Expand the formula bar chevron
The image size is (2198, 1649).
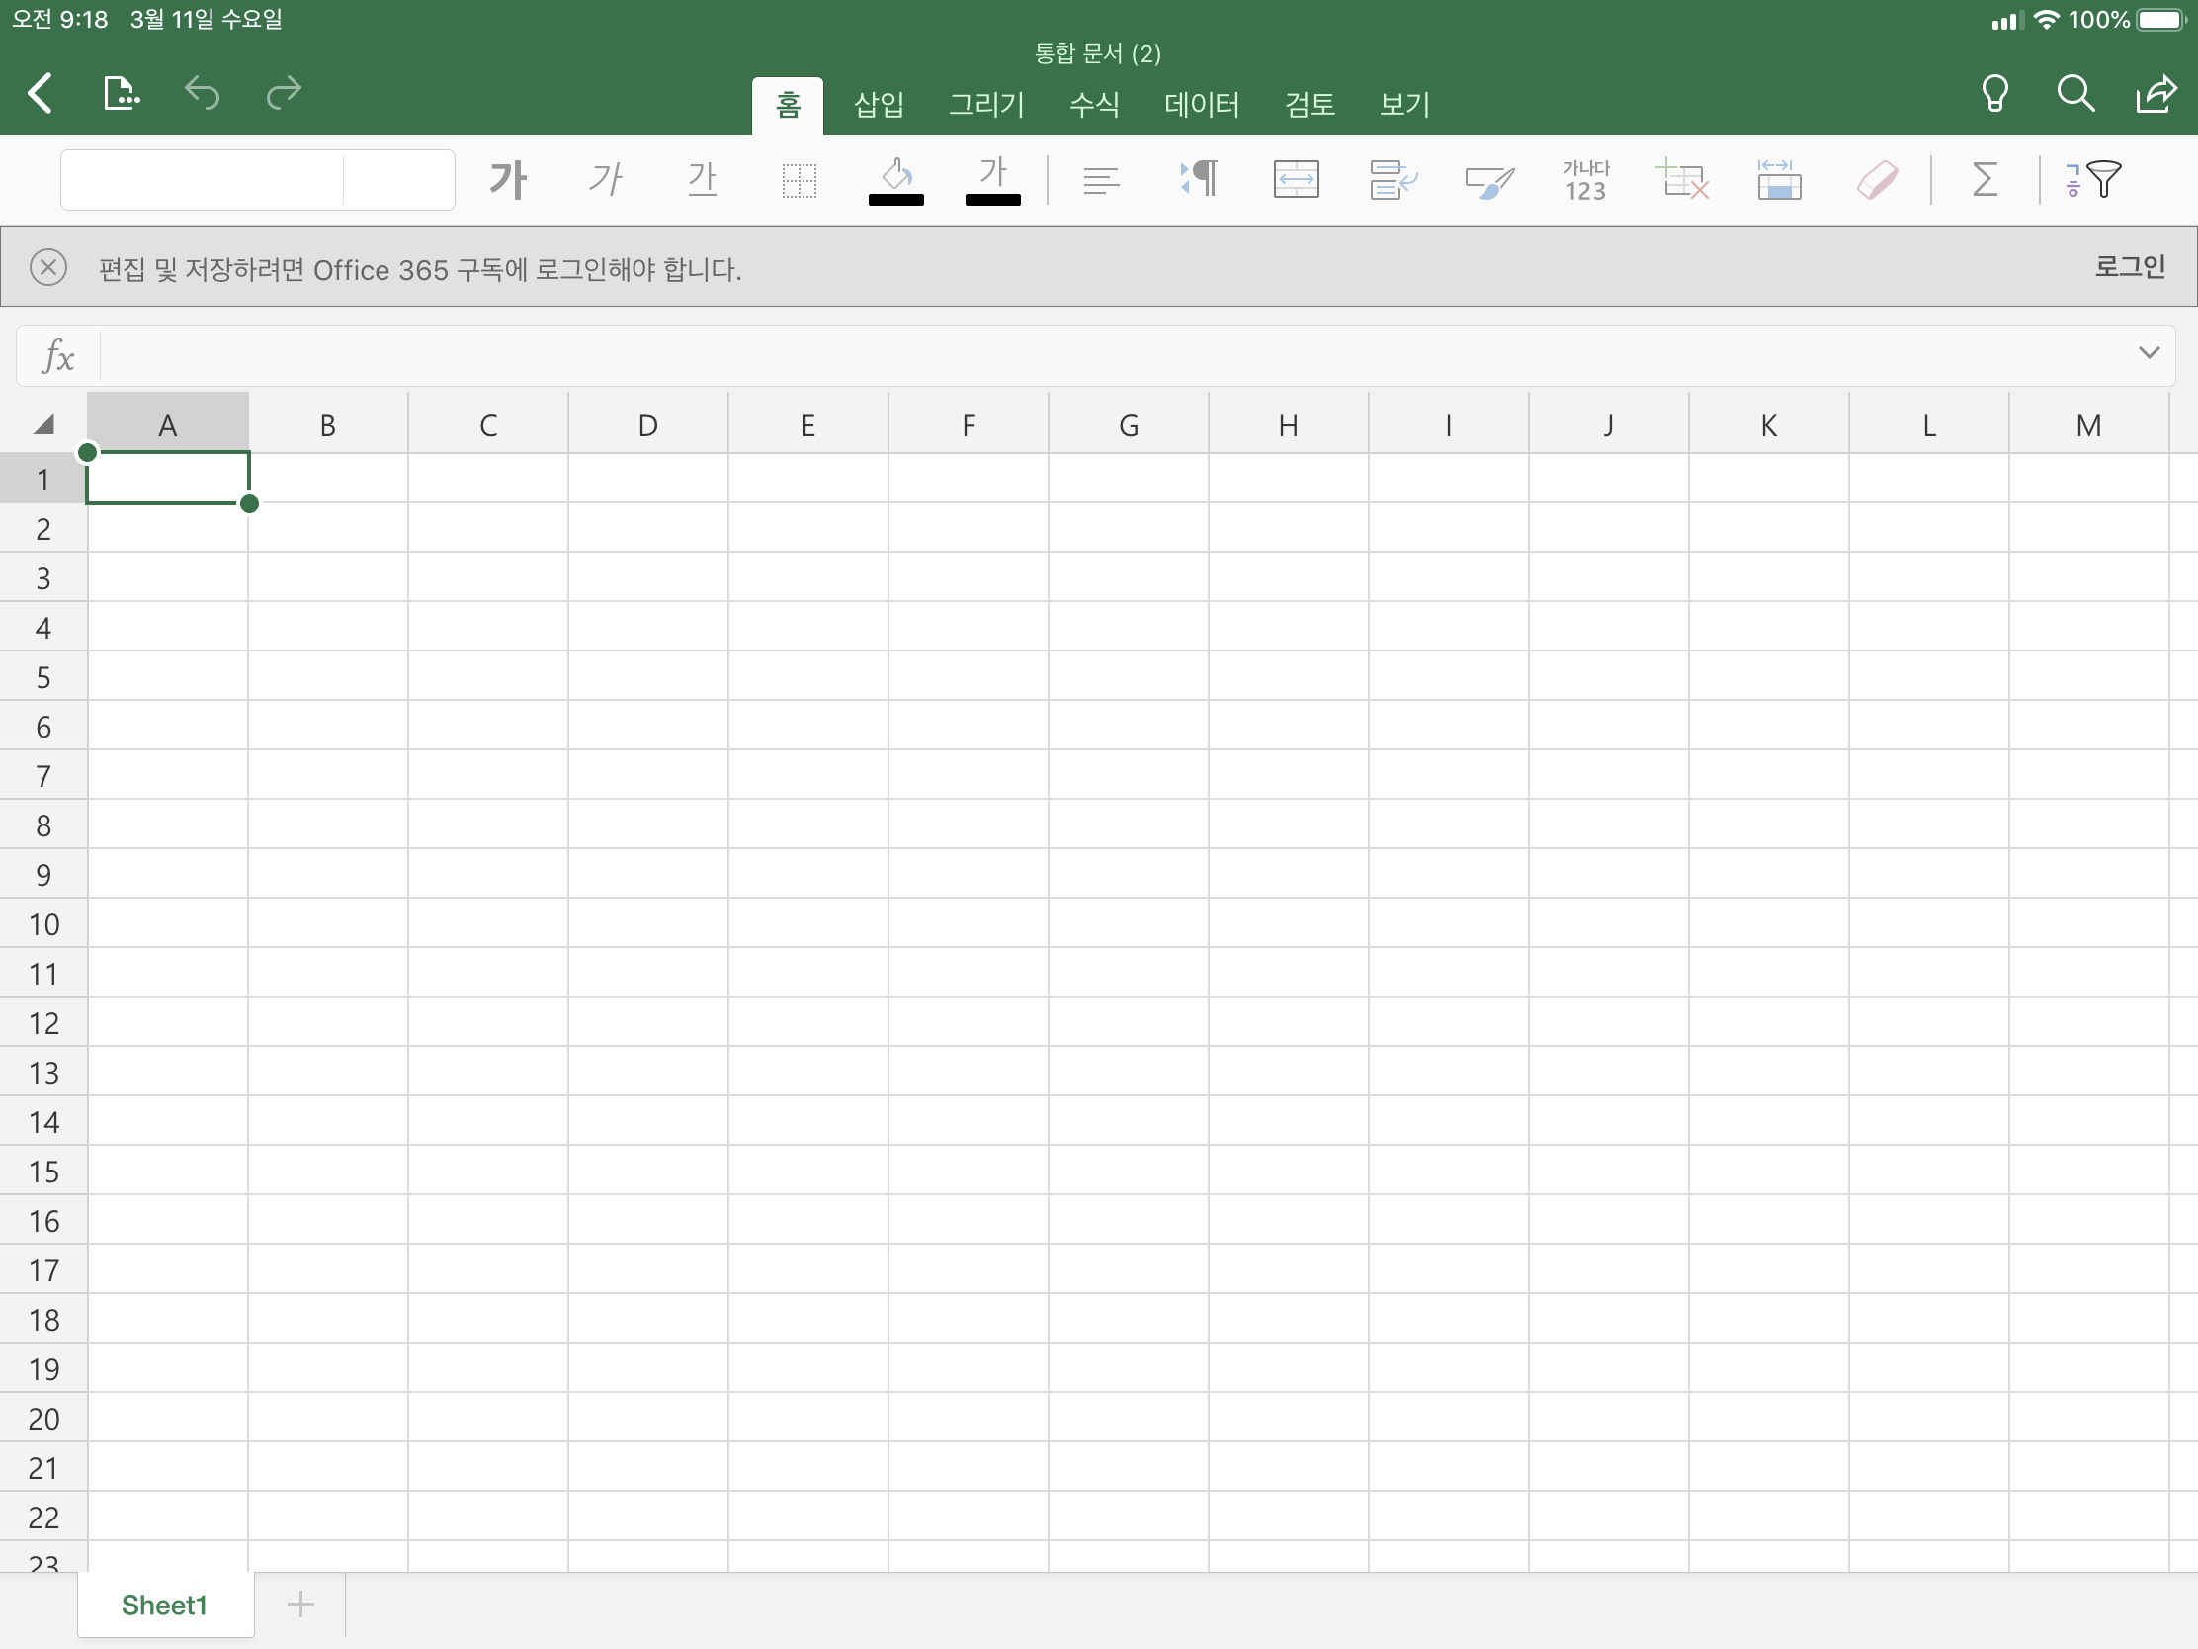pos(2149,353)
